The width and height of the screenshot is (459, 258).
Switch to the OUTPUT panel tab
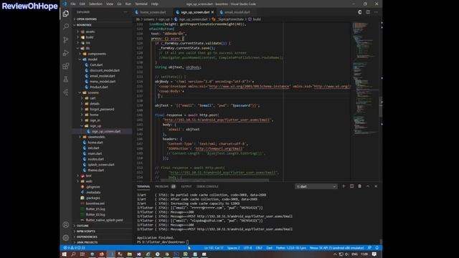(186, 186)
